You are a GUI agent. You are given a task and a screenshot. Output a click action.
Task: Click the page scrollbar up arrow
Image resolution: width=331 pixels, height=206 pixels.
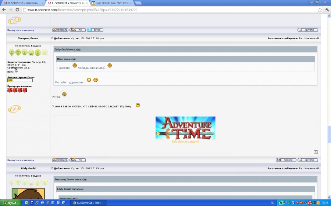pyautogui.click(x=329, y=16)
